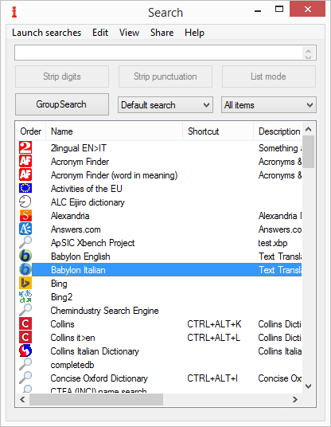Click the ALC Eijiro dictionary icon
The width and height of the screenshot is (331, 427).
[25, 202]
